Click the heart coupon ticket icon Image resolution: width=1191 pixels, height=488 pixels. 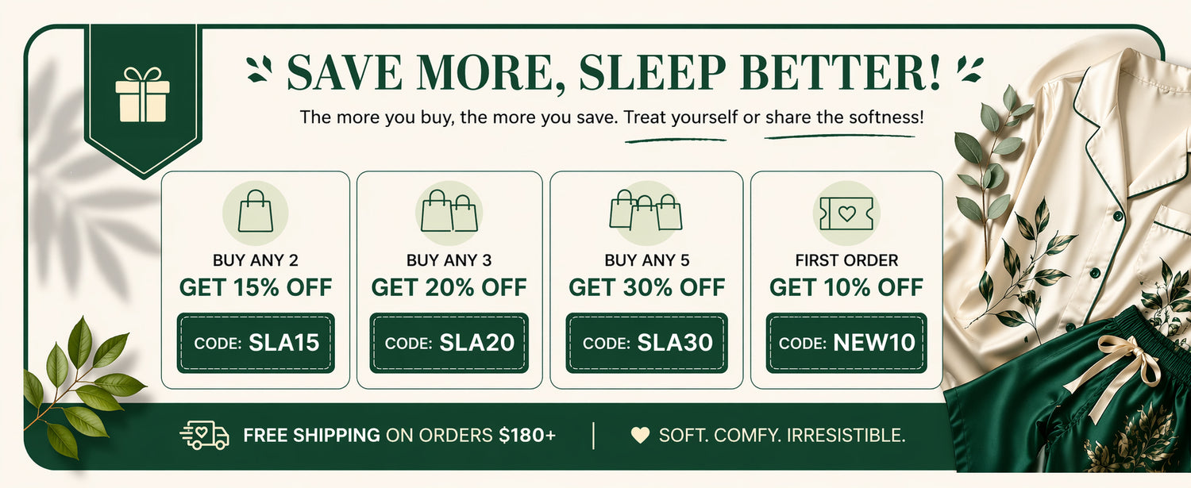[846, 213]
